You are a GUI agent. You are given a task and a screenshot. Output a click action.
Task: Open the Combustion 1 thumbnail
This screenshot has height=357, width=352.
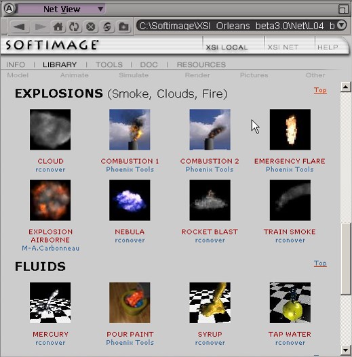click(130, 129)
